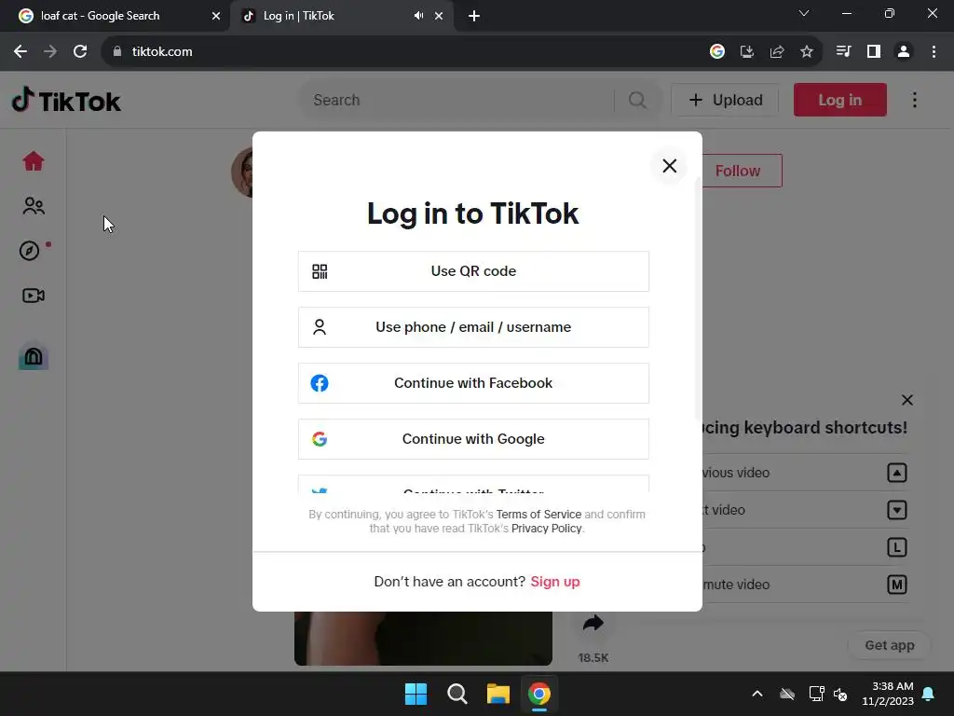Open Chrome three-dot menu

(934, 52)
